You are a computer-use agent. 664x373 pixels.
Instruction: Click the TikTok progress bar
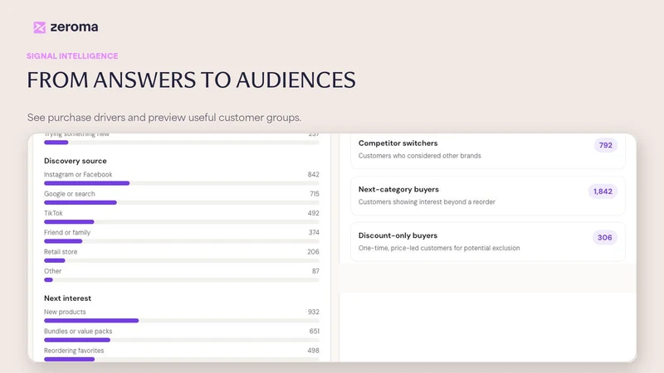182,221
